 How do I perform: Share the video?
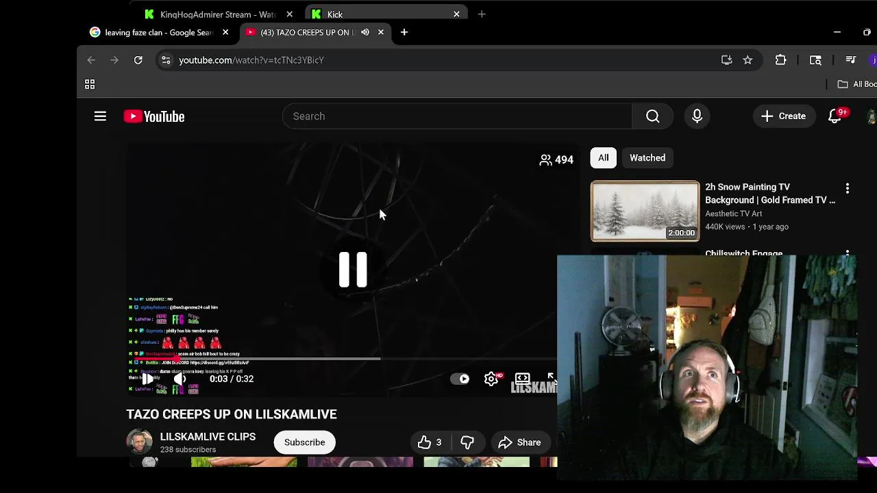click(519, 442)
